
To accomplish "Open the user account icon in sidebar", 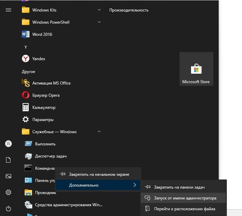I will point(8,144).
